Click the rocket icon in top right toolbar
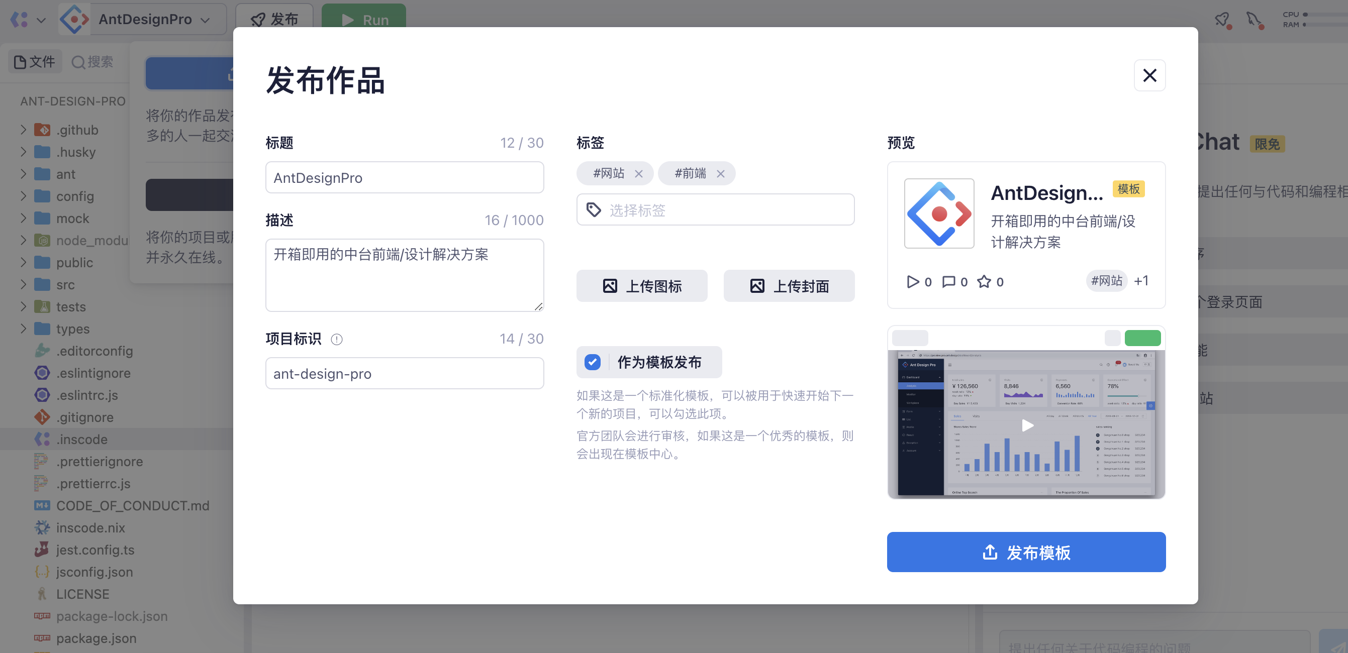Viewport: 1348px width, 653px height. [1222, 20]
